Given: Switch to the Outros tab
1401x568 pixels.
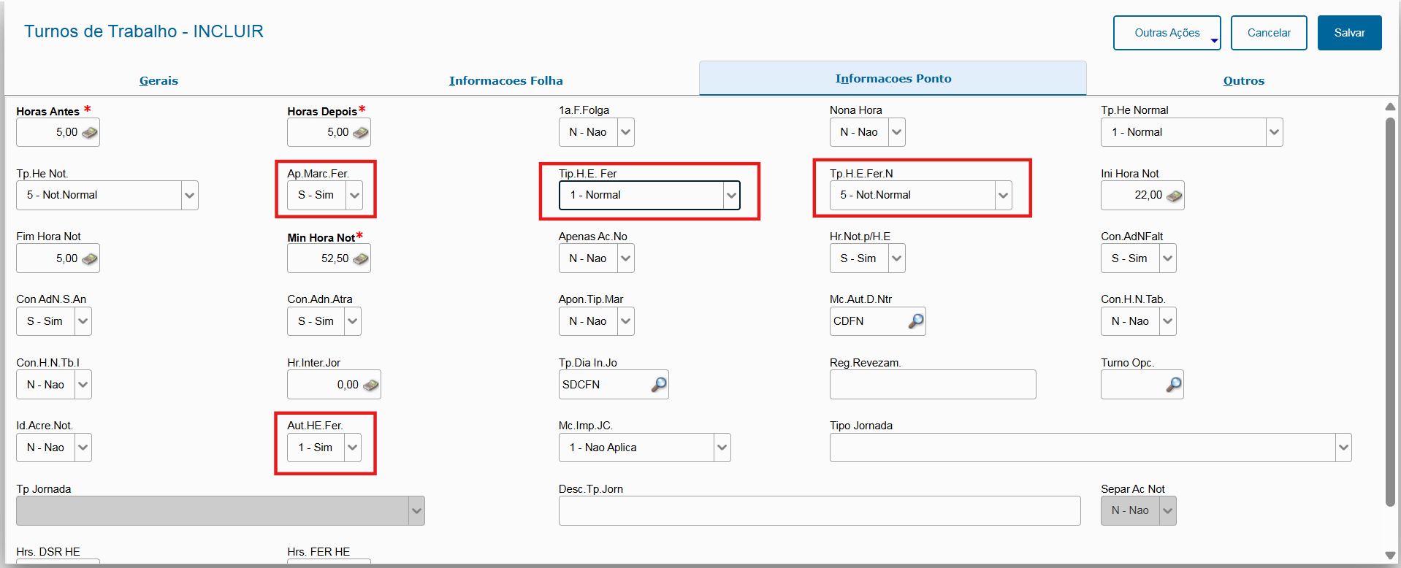Looking at the screenshot, I should (x=1243, y=80).
